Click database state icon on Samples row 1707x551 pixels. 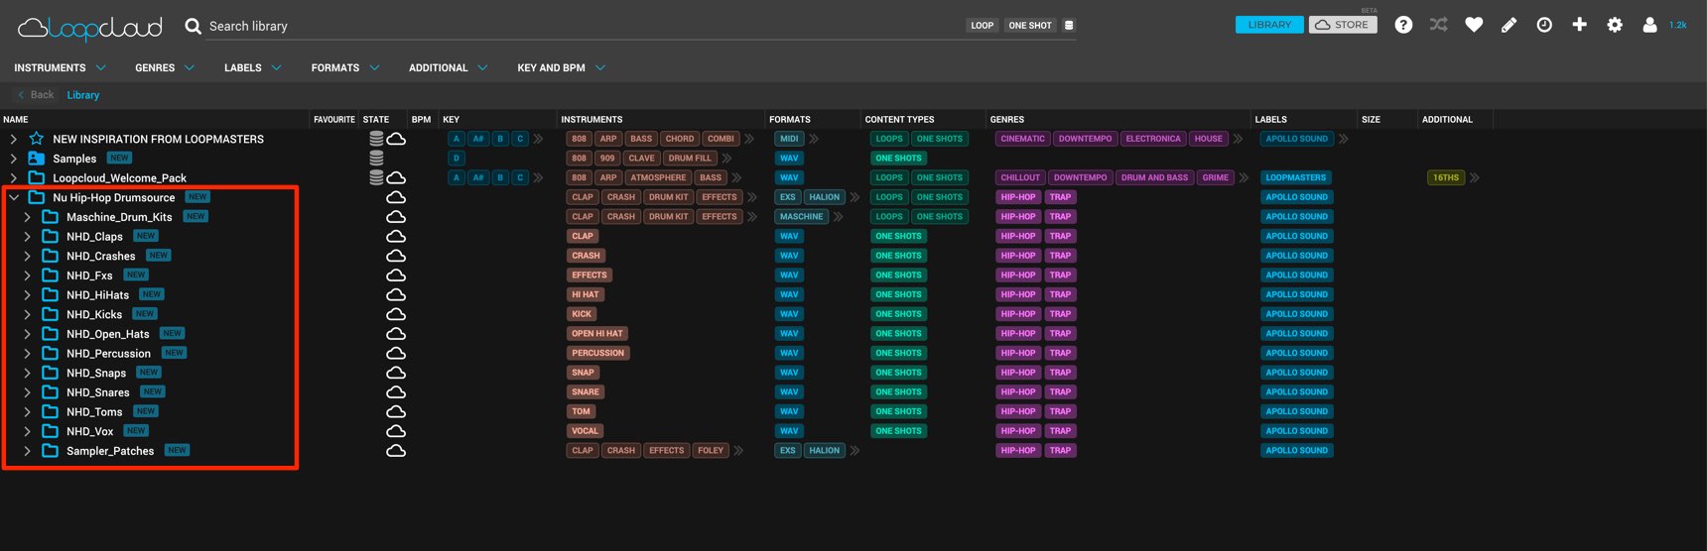click(376, 158)
